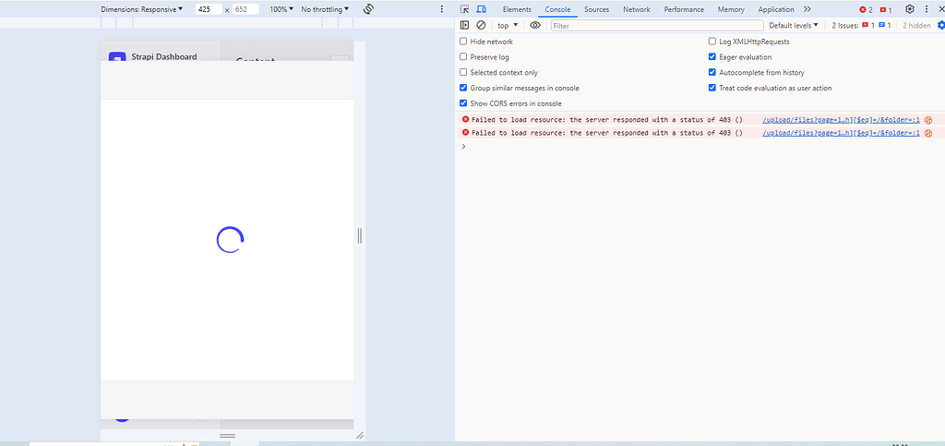Click the AI assistance icon on second error row
945x446 pixels.
tap(928, 133)
